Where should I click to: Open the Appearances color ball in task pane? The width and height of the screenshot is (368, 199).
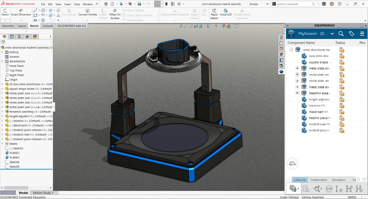(281, 54)
